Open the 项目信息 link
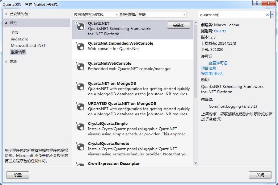This screenshot has width=278, height=185. click(x=208, y=68)
